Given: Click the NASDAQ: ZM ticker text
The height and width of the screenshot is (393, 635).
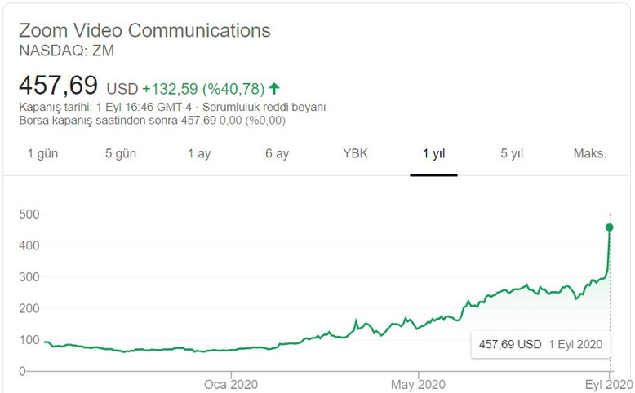Looking at the screenshot, I should (67, 51).
